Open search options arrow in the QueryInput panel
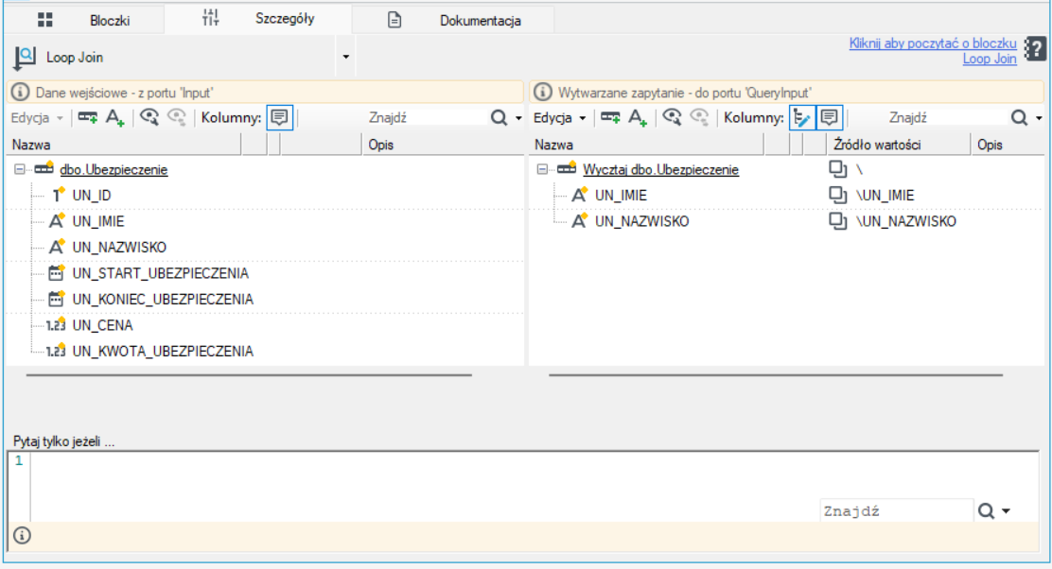 pyautogui.click(x=1040, y=119)
